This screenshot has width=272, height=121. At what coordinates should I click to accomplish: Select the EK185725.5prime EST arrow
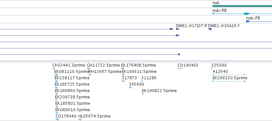(x=56, y=88)
